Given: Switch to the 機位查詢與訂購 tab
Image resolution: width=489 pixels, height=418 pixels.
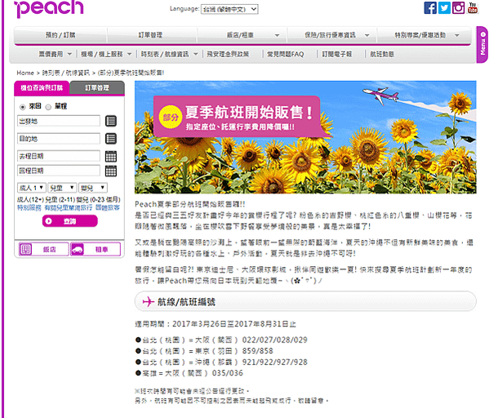Looking at the screenshot, I should [x=42, y=88].
